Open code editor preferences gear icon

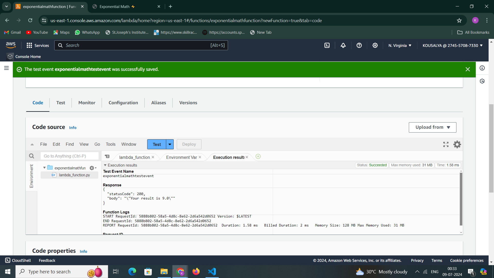(457, 144)
